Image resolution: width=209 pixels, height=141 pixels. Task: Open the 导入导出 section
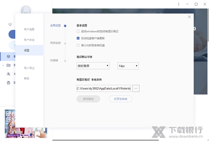(29, 68)
